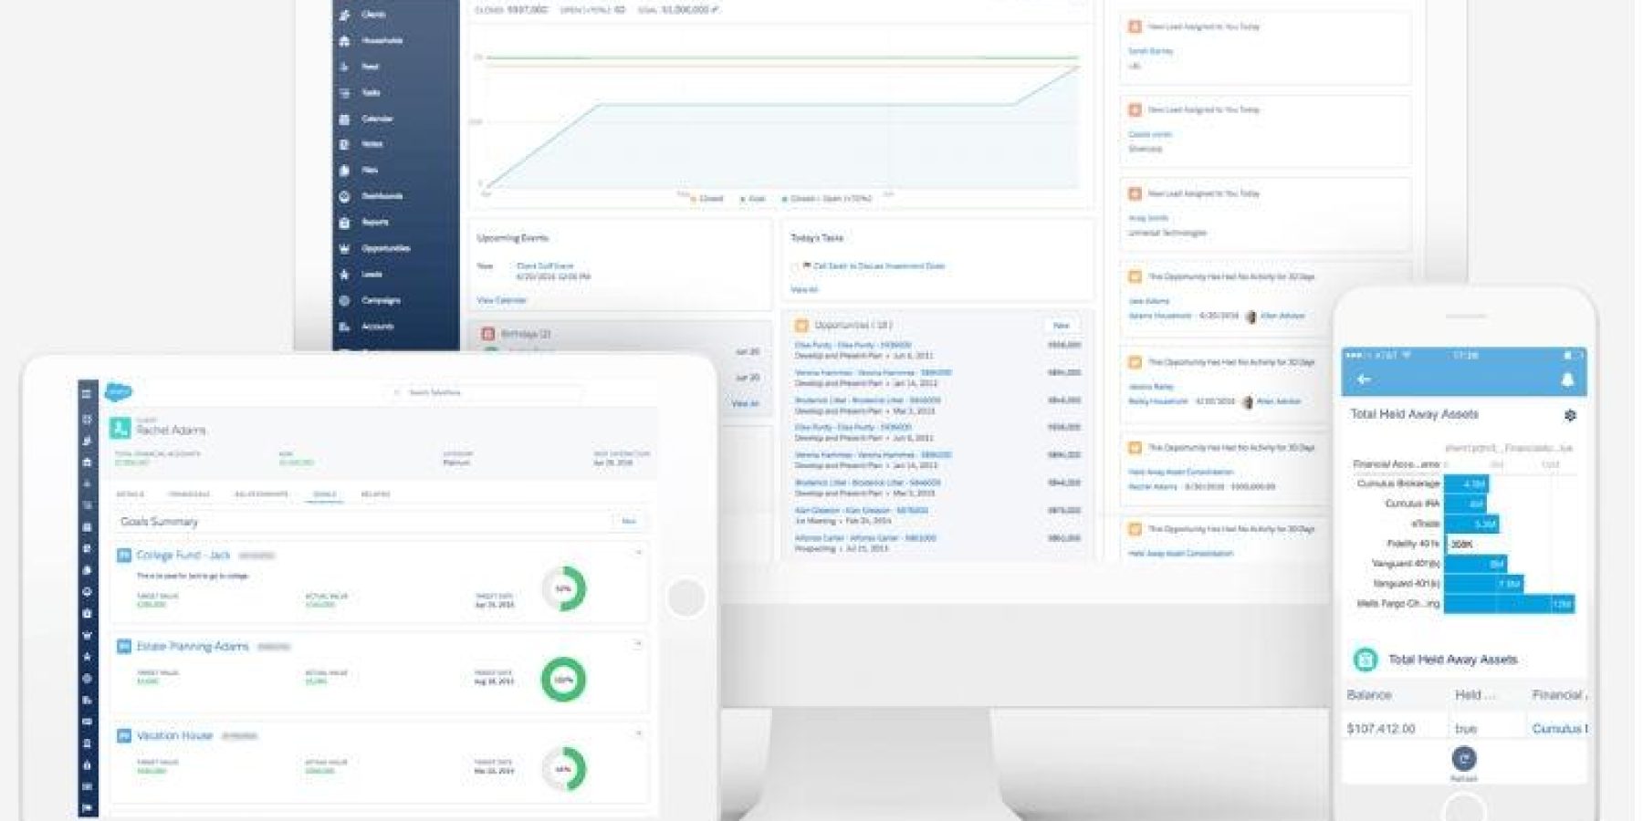Open the View Calendar link

click(x=502, y=300)
